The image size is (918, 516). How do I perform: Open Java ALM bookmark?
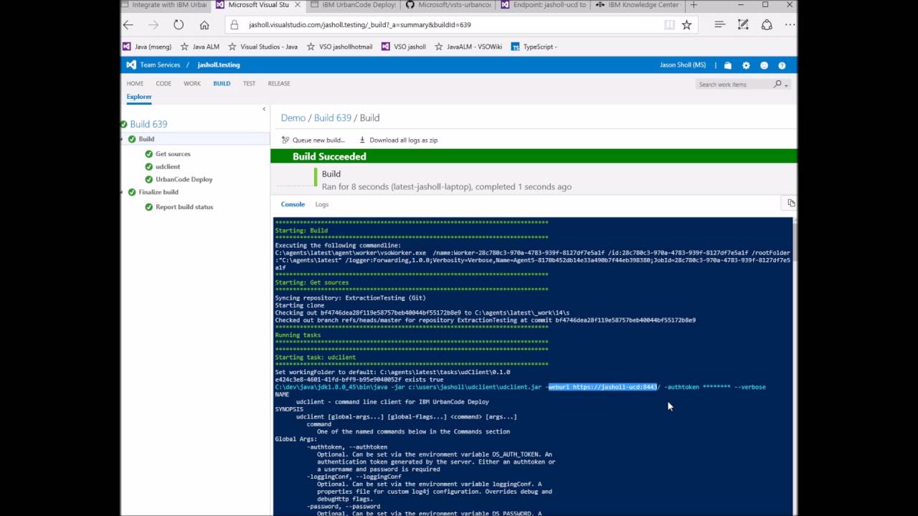tap(199, 47)
